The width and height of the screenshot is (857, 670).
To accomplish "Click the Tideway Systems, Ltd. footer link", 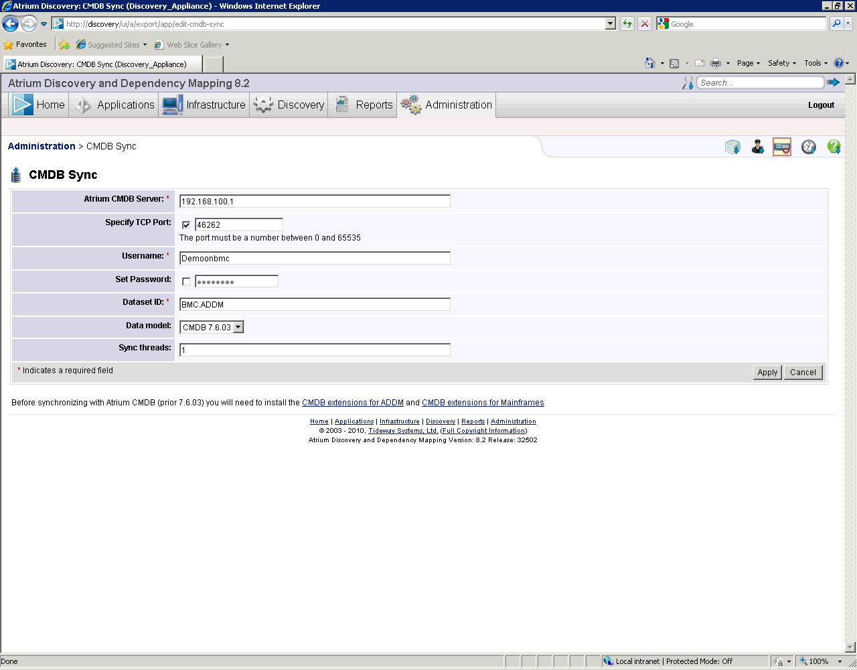I will click(x=403, y=431).
